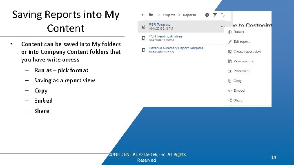
Task: Click the Create report view icon
Action: click(229, 51)
